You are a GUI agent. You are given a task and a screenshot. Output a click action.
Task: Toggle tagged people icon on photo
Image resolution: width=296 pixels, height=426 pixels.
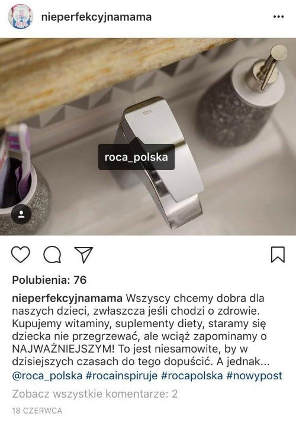click(21, 214)
